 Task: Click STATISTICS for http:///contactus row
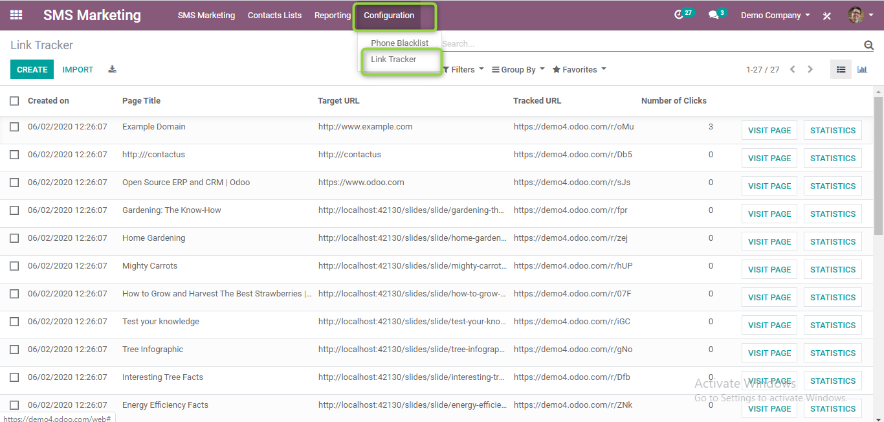tap(833, 158)
